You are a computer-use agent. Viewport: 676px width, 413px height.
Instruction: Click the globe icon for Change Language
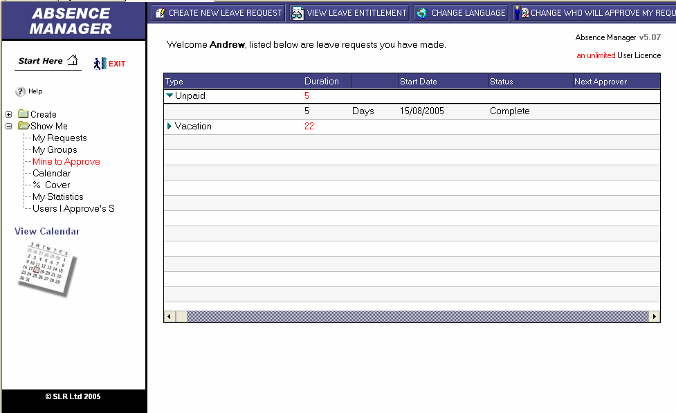pos(423,13)
